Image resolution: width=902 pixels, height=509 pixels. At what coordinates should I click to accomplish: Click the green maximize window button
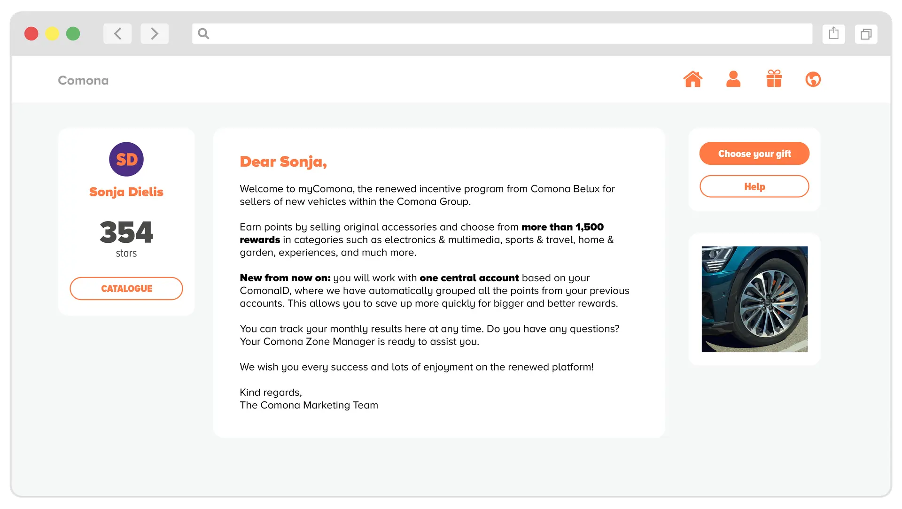point(73,34)
